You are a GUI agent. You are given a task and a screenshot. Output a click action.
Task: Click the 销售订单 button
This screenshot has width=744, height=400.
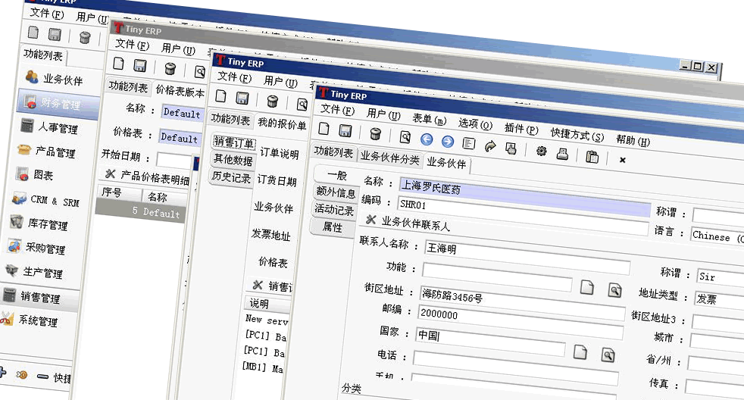click(x=234, y=142)
